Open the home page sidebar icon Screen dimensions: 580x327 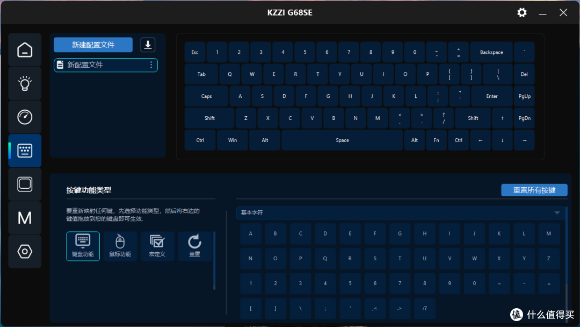(x=25, y=50)
